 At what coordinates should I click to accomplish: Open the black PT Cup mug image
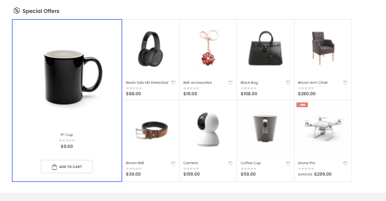73,78
